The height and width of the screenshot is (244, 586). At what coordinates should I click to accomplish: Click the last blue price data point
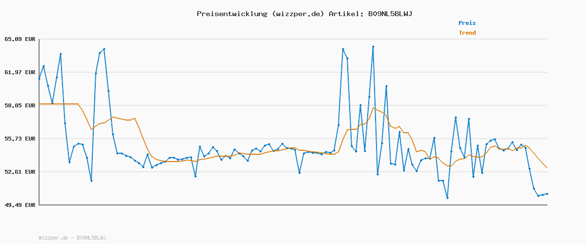click(547, 194)
